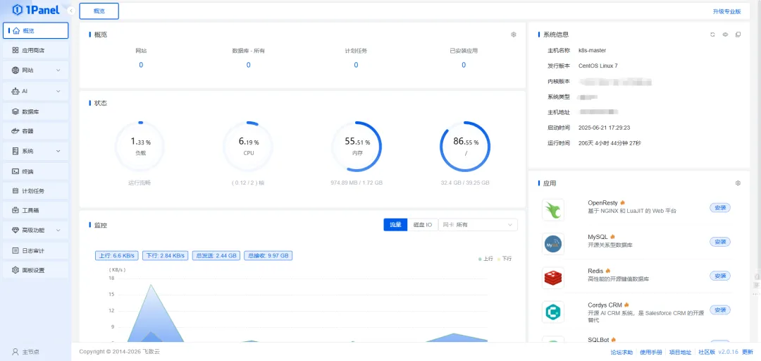Click the container whale icon for 容器
Image resolution: width=761 pixels, height=361 pixels.
[x=16, y=130]
